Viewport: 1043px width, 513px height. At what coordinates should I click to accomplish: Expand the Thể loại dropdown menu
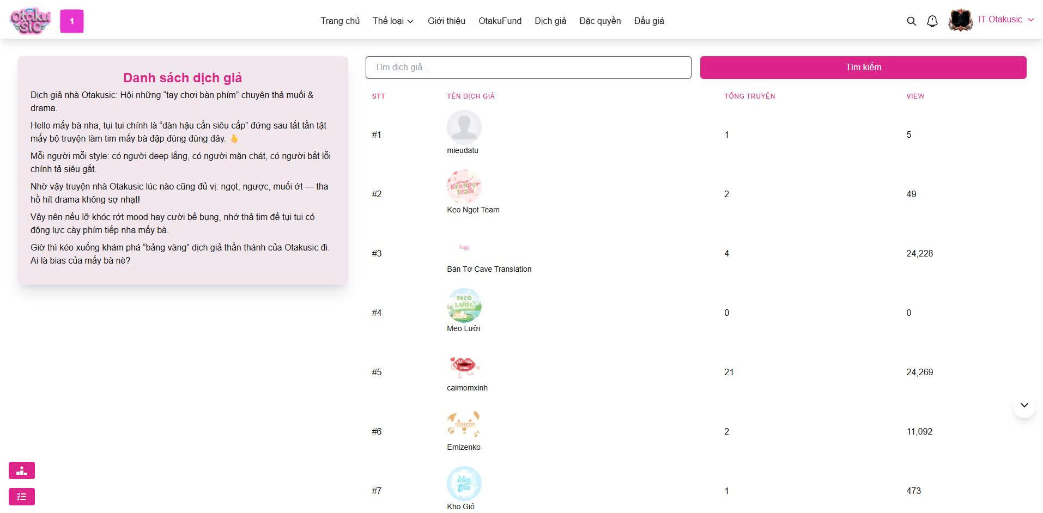click(x=393, y=21)
